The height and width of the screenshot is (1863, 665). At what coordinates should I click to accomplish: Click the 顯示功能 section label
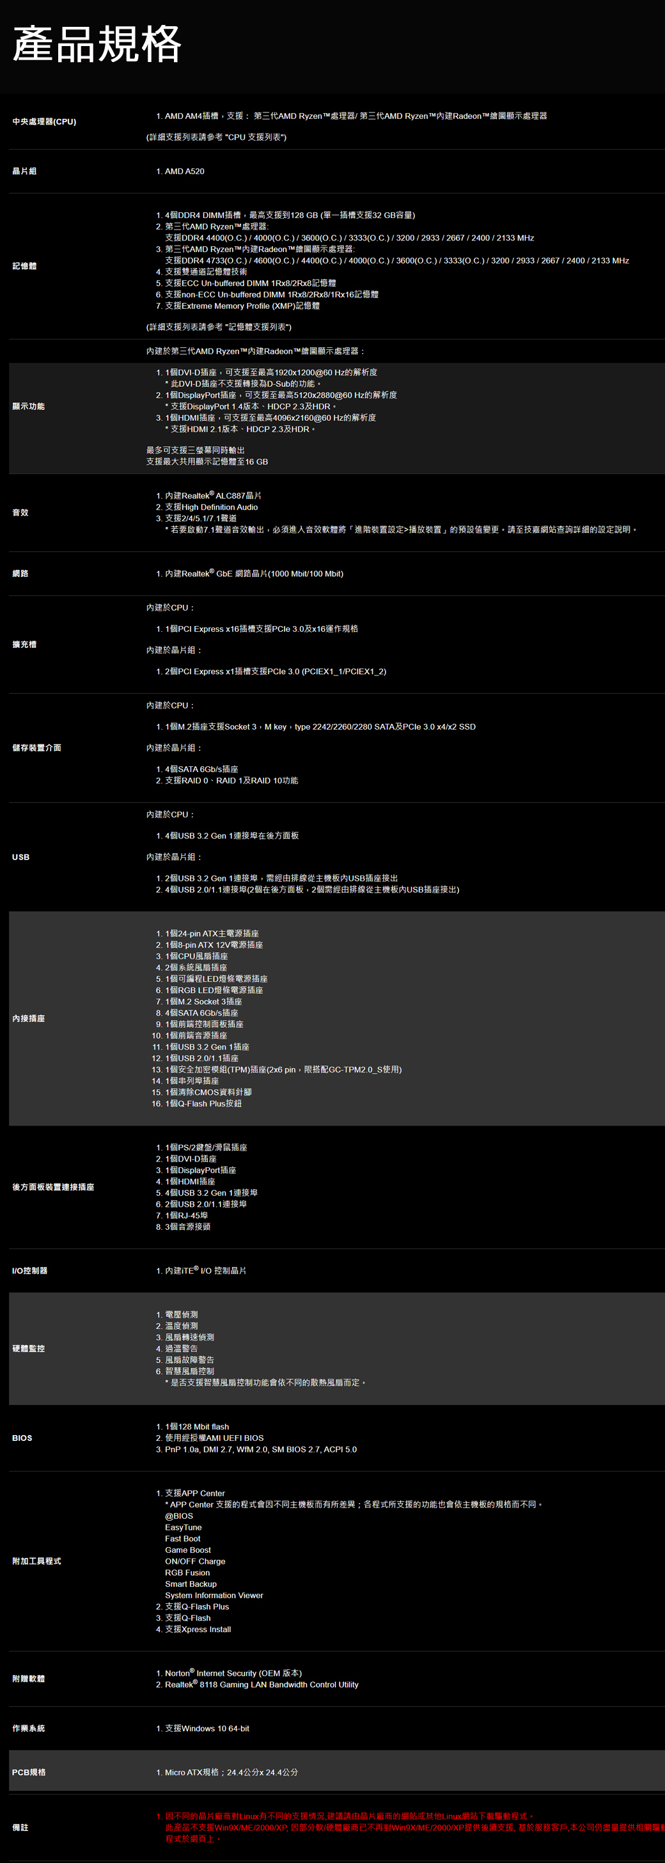tap(29, 407)
